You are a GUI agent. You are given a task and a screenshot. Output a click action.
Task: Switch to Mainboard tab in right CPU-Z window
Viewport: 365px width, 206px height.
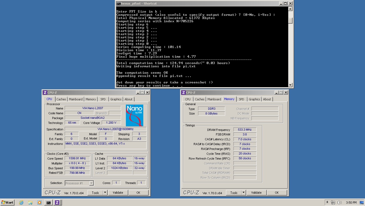[x=214, y=99]
